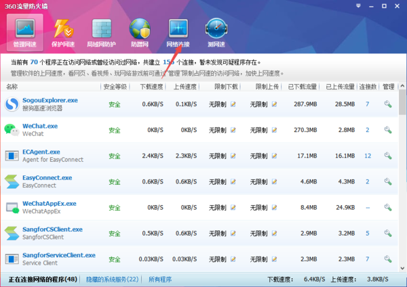Edit upload limit for SangforCSClient.exe
Screen dimensions: 407x287
tap(274, 233)
